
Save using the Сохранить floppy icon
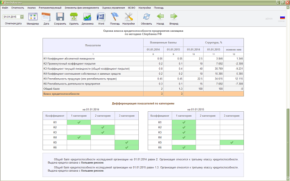tap(60, 17)
